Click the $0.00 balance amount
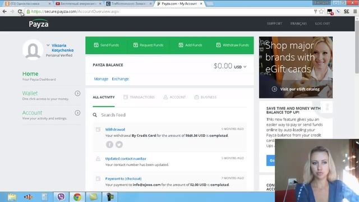This screenshot has height=202, width=359. [x=223, y=66]
